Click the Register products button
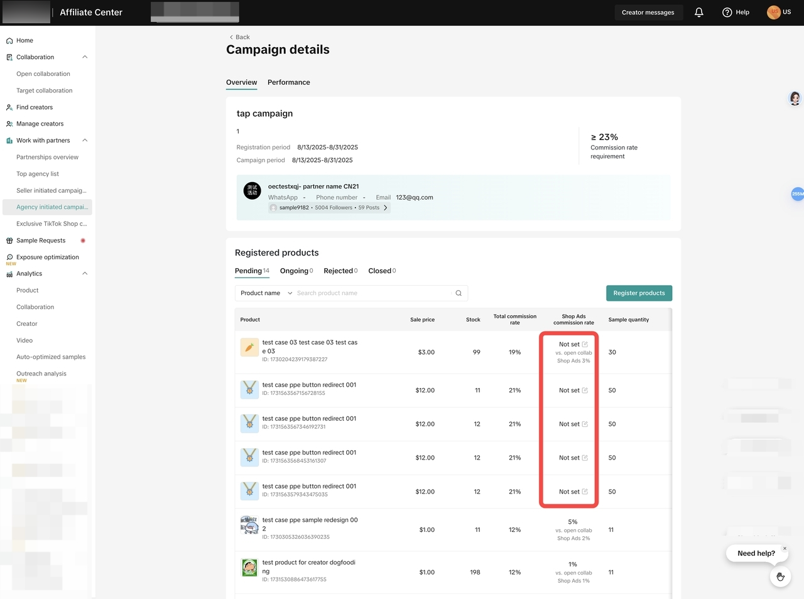The width and height of the screenshot is (804, 599). click(639, 293)
